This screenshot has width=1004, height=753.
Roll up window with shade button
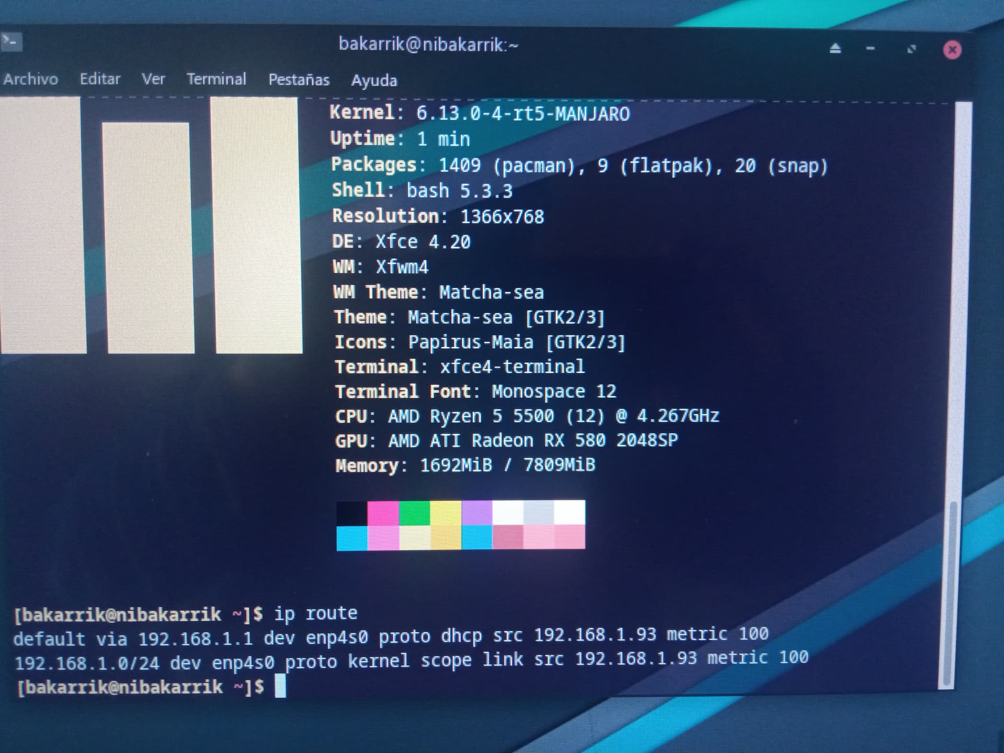[x=835, y=49]
